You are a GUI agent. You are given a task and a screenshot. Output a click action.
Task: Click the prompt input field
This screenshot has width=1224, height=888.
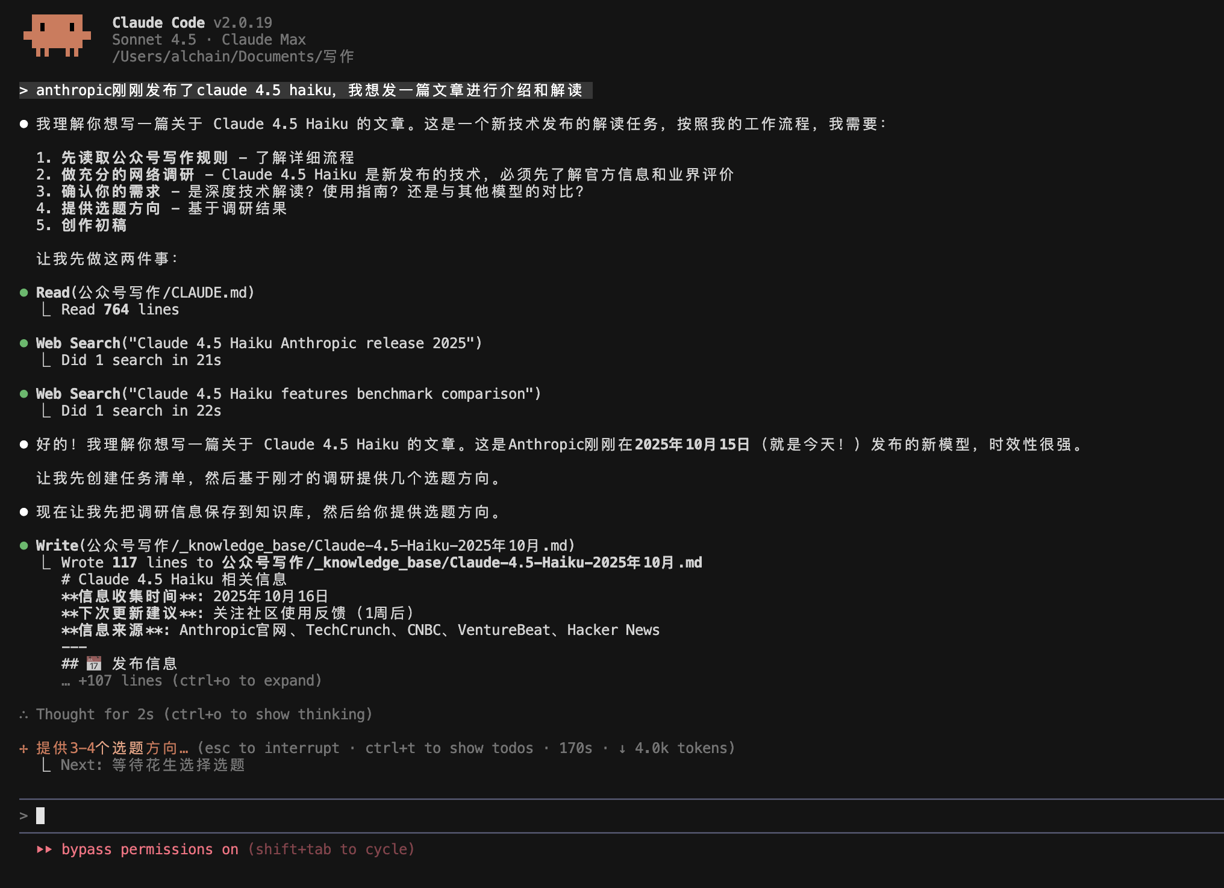tap(602, 816)
